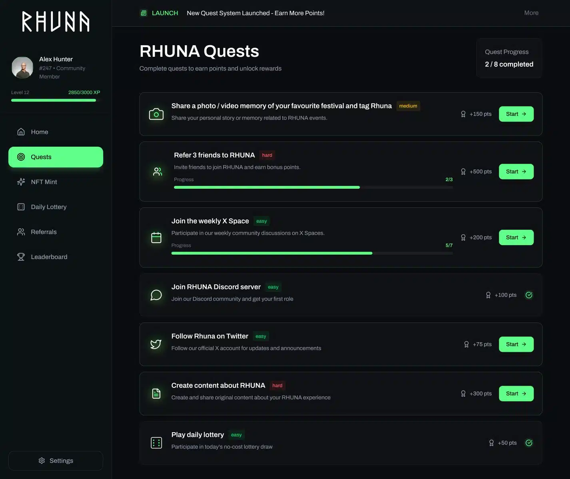
Task: Click the camera icon on photo quest
Action: coord(156,114)
